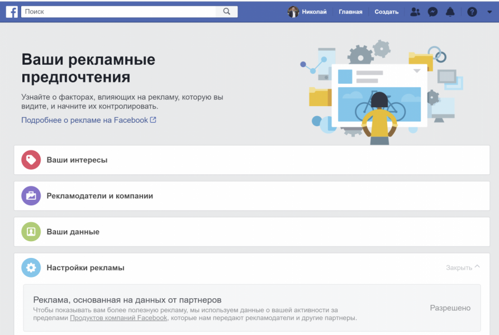Open the account dropdown arrow
The width and height of the screenshot is (499, 335).
pos(490,12)
